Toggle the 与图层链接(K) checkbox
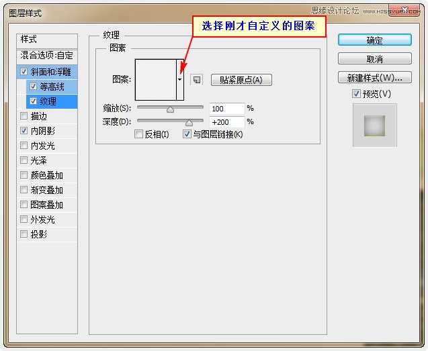The width and height of the screenshot is (428, 351). (187, 134)
